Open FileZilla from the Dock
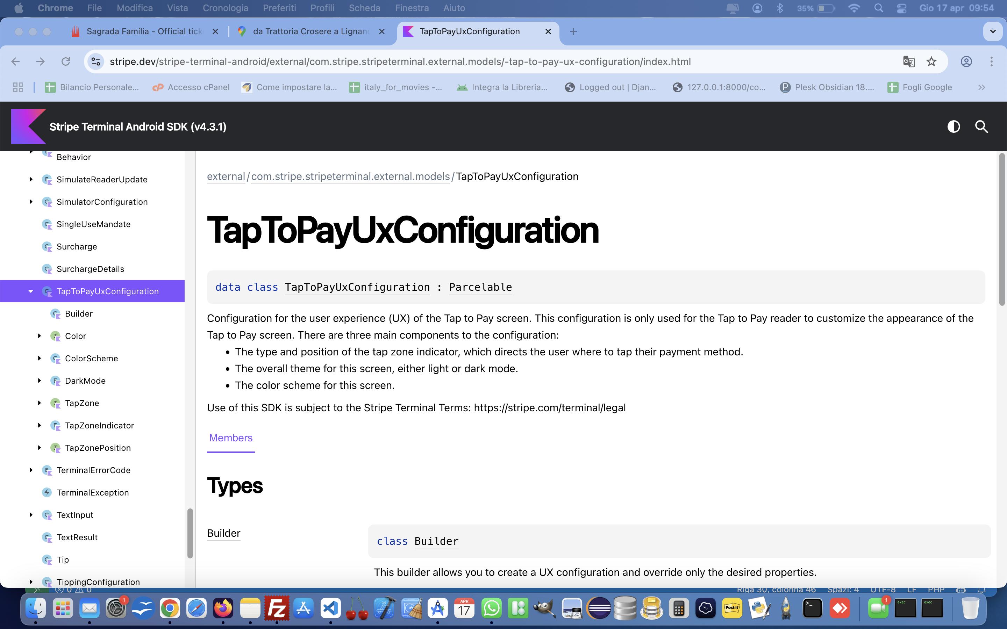The height and width of the screenshot is (629, 1007). pos(277,609)
